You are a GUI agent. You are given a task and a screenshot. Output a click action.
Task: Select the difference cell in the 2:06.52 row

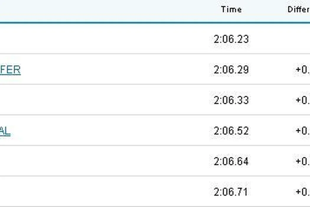coord(302,131)
